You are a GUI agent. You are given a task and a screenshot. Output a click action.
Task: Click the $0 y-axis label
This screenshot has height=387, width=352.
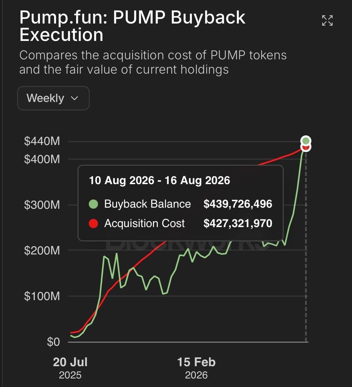53,342
